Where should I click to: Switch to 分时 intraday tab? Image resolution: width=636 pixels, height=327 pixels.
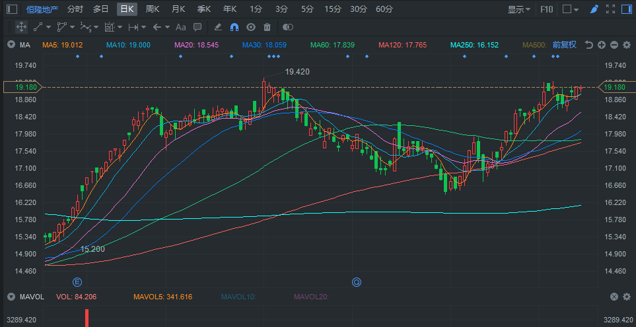click(75, 9)
